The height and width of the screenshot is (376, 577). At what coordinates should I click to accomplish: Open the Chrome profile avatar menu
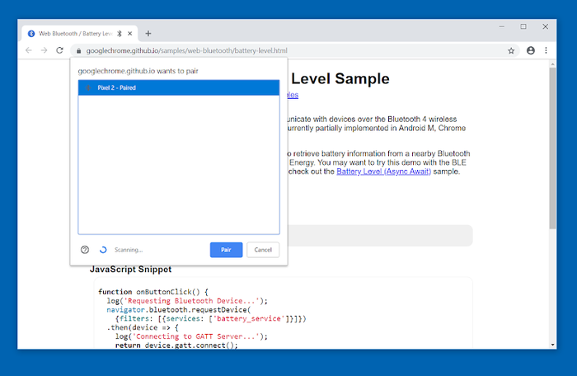(x=530, y=50)
